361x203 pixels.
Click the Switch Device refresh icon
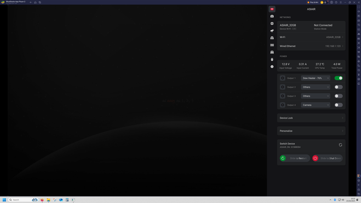(340, 145)
